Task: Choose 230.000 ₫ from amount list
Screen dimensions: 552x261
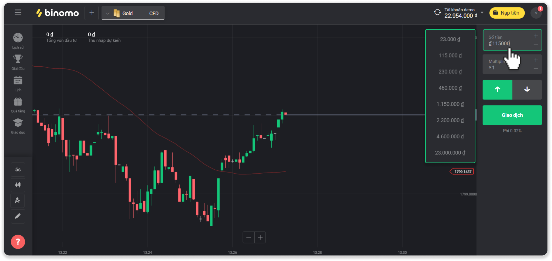Action: (x=450, y=72)
